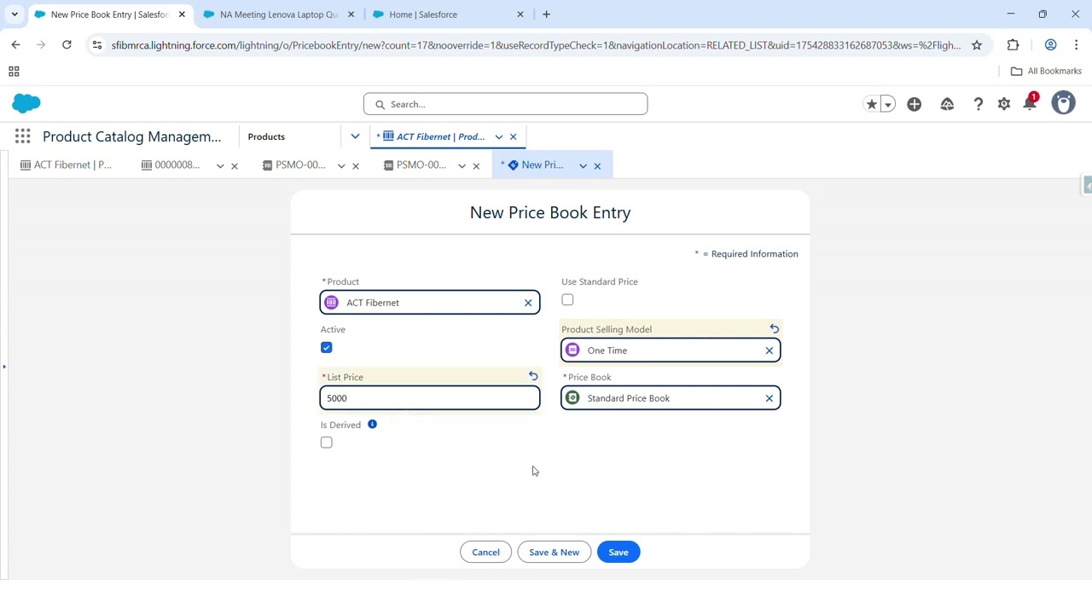Bookmark this page with star icon
The height and width of the screenshot is (614, 1092).
(x=977, y=45)
